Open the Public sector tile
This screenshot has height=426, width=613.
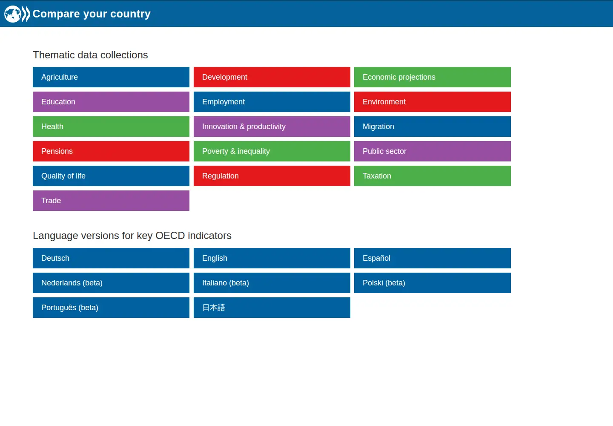click(x=433, y=151)
